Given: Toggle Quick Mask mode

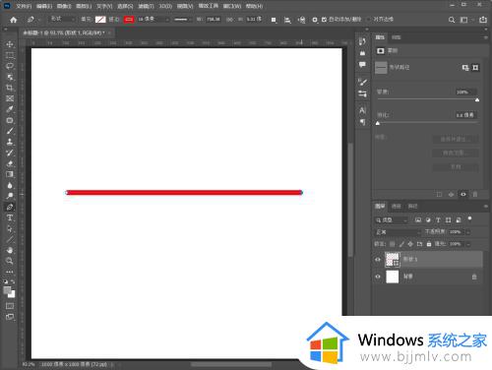Looking at the screenshot, I should 10,306.
